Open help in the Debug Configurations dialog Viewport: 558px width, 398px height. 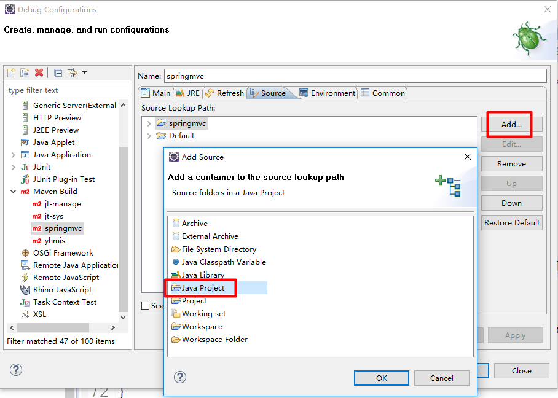[x=16, y=370]
